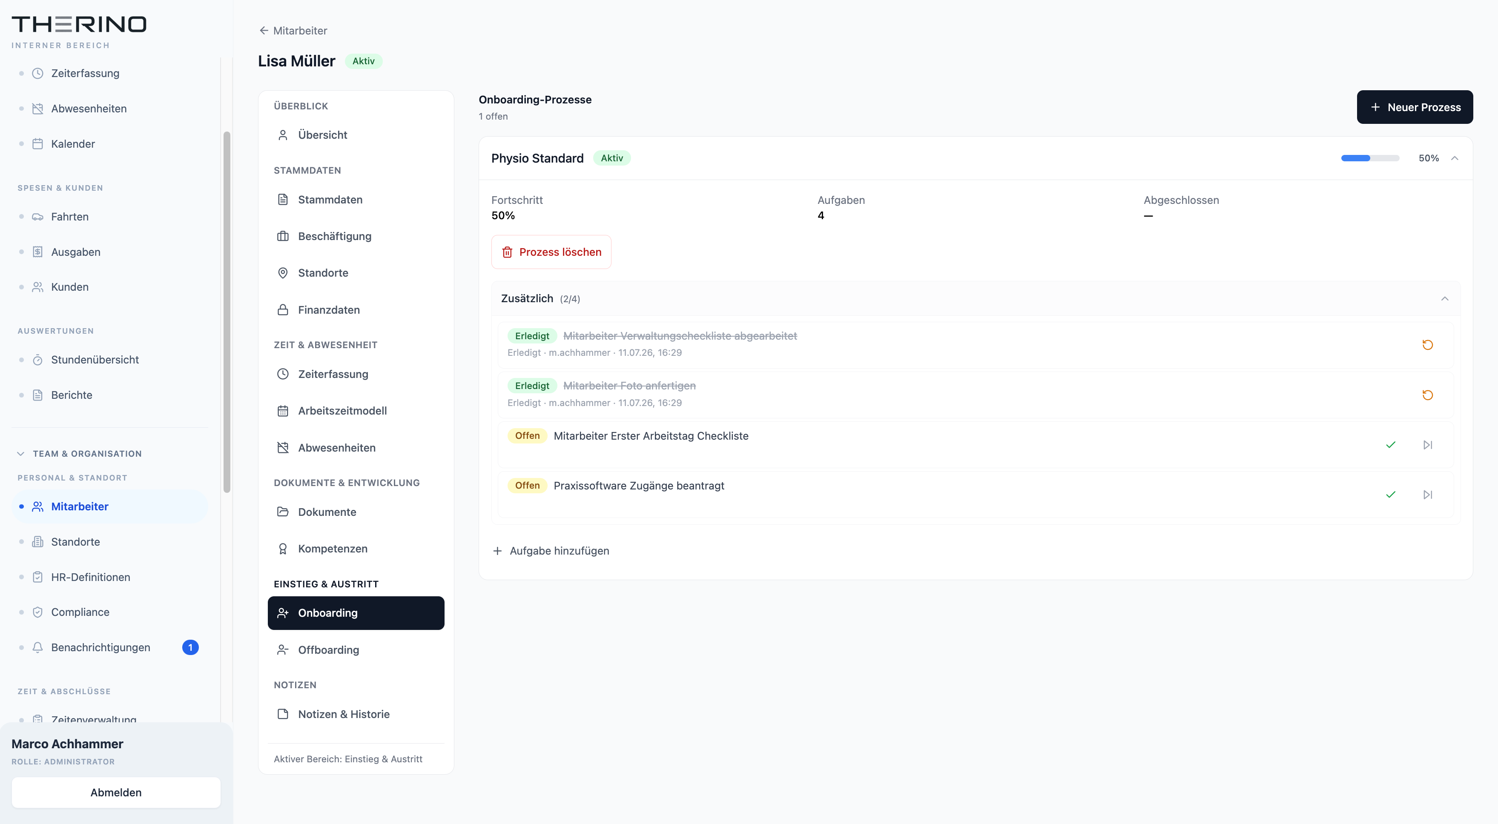Viewport: 1498px width, 824px height.
Task: Click the Kompetenzen award icon
Action: [283, 549]
